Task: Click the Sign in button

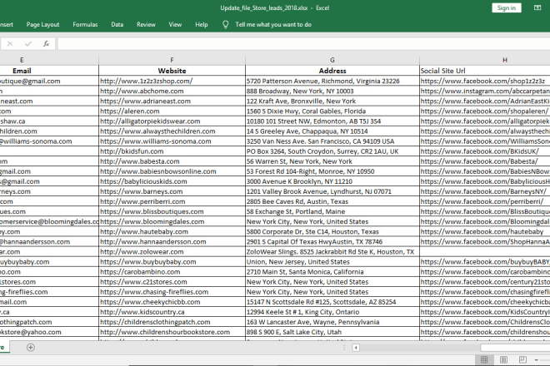Action: 507,8
